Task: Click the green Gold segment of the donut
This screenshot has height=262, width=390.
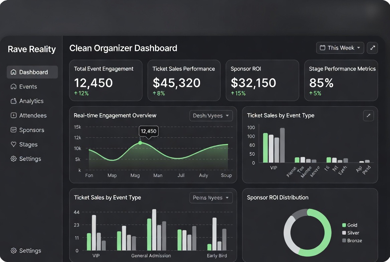Action: pos(328,233)
